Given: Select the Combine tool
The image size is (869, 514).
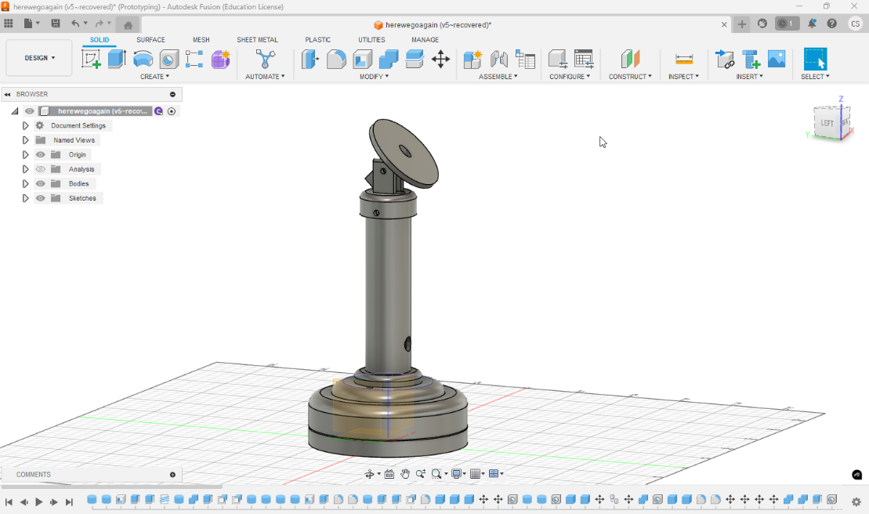Looking at the screenshot, I should tap(389, 59).
